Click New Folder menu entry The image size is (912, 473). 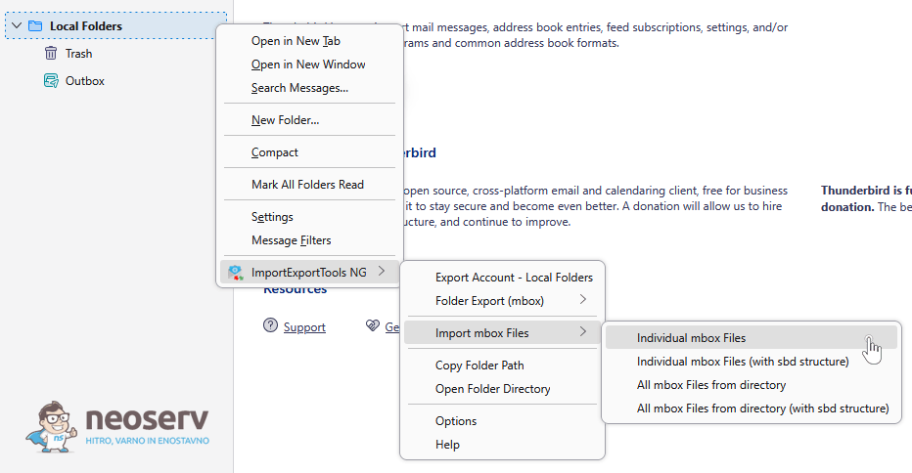click(x=285, y=120)
